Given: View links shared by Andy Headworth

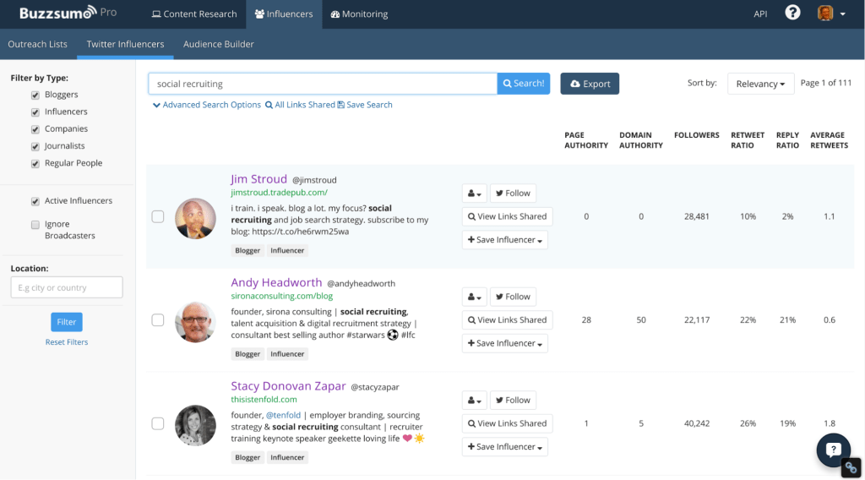Looking at the screenshot, I should pyautogui.click(x=507, y=320).
